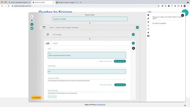The image size is (190, 107).
Task: Click the teal circular extension icon in toolbar
Action: click(169, 6)
